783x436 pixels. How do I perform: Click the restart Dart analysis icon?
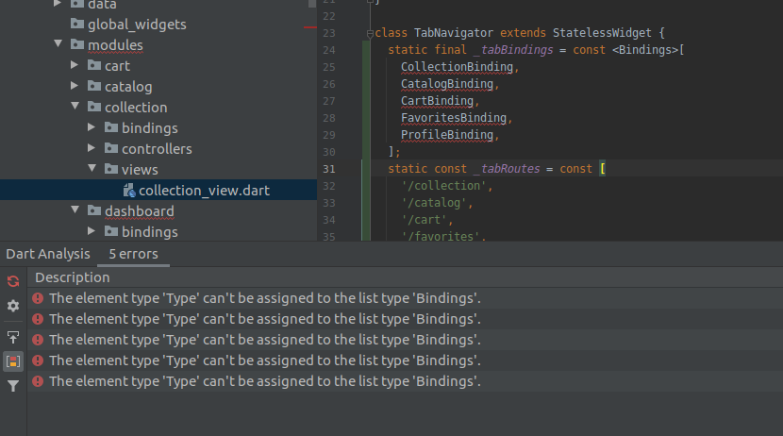coord(13,281)
